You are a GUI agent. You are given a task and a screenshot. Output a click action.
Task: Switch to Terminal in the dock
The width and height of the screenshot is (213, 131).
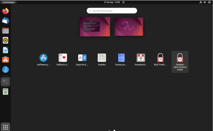pyautogui.click(x=6, y=81)
